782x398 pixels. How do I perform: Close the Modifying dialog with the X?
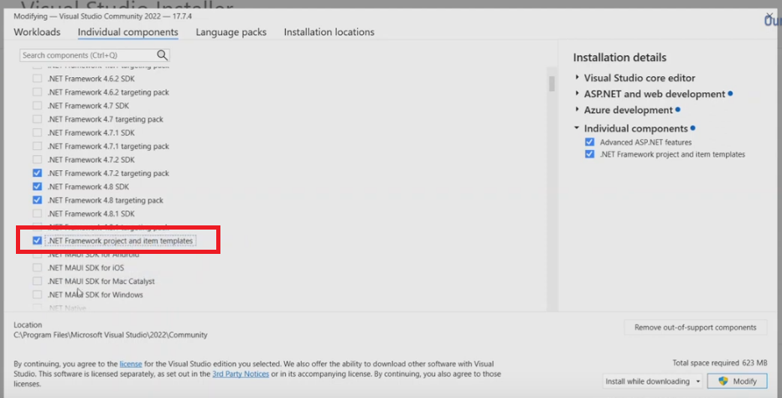(769, 17)
